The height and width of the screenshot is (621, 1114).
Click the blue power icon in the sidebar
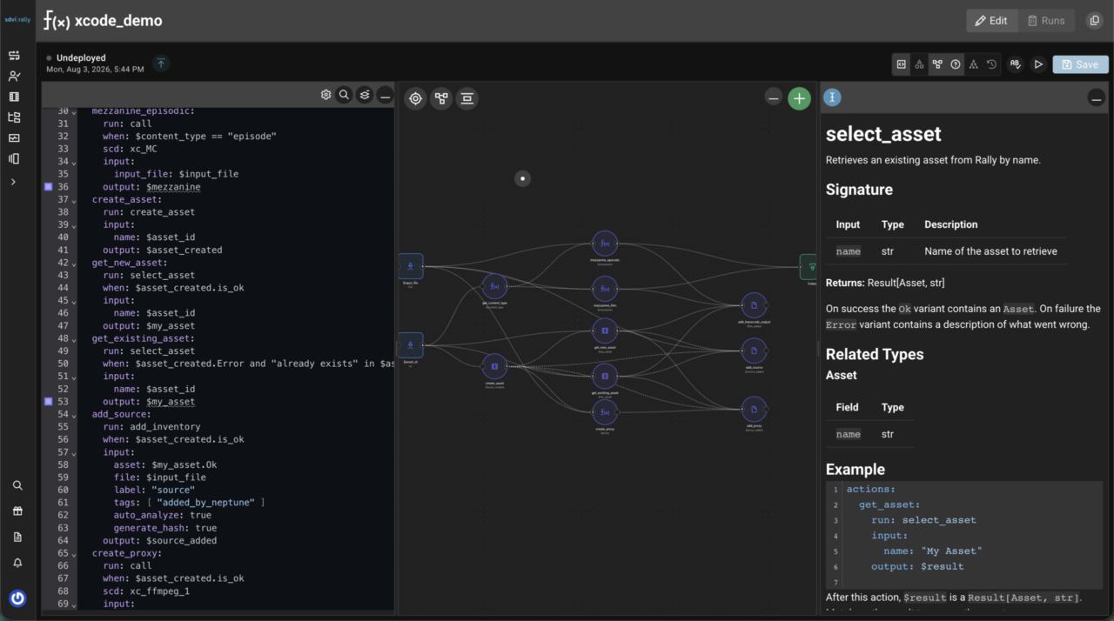(x=17, y=598)
